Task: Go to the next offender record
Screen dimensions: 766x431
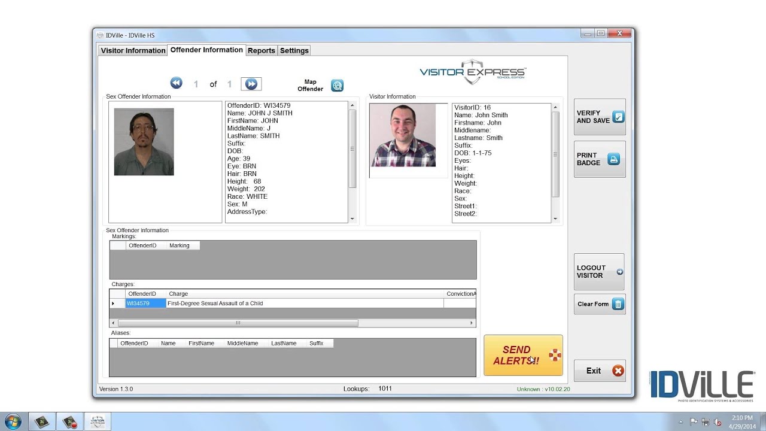Action: tap(251, 84)
